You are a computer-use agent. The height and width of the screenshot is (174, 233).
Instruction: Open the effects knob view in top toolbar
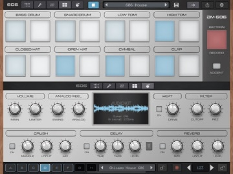tap(77, 5)
